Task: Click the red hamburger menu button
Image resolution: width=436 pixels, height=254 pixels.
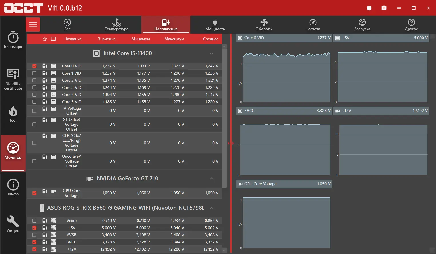Action: pyautogui.click(x=33, y=25)
